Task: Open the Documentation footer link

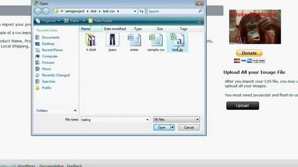Action: click(x=51, y=166)
